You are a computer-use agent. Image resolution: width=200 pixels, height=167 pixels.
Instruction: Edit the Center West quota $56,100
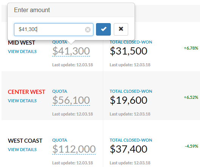pyautogui.click(x=71, y=100)
